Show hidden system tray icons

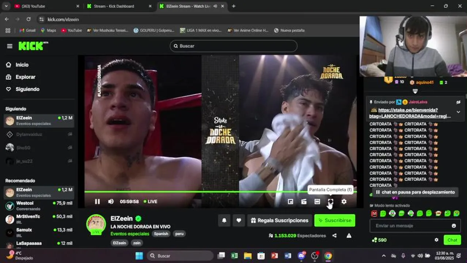(x=383, y=256)
